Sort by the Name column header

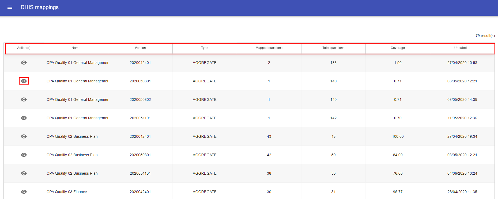coord(76,48)
